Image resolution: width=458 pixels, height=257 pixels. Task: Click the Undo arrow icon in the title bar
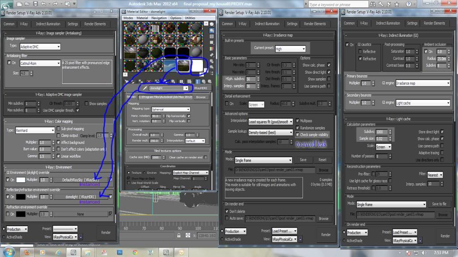[x=43, y=4]
